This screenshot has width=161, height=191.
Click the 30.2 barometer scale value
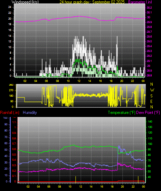pyautogui.click(x=149, y=8)
